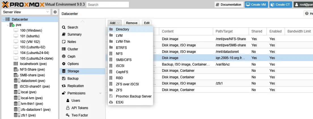Screen dimensions: 313x119
Task: Click the SMB-share (pve) storage icon
Action: point(16,75)
